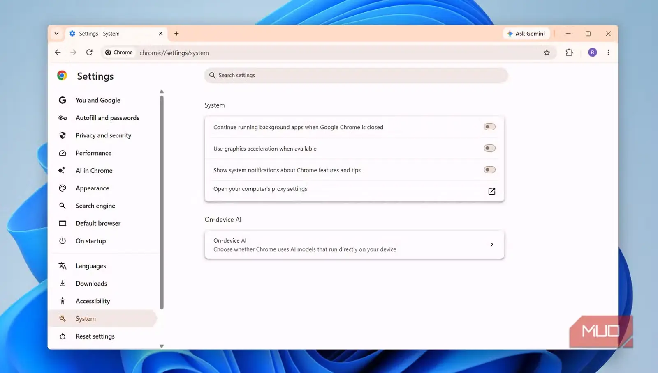Select the Settings - System tab

click(116, 34)
